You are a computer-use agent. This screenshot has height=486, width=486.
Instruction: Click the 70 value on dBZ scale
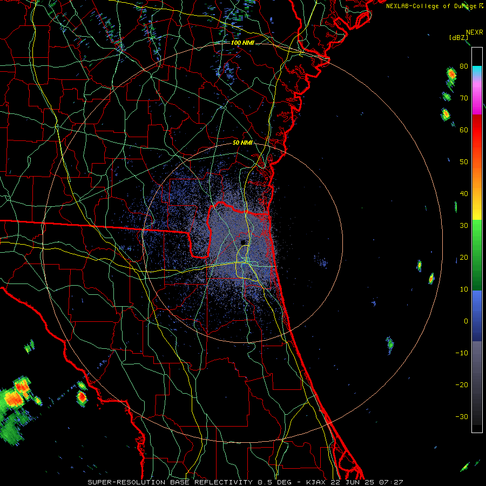point(464,98)
